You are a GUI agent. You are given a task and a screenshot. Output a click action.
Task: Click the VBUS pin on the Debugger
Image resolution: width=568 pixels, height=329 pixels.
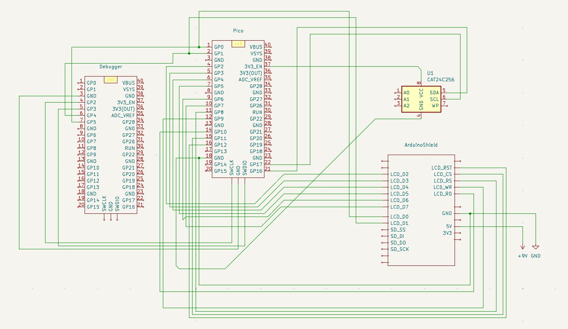coord(128,83)
